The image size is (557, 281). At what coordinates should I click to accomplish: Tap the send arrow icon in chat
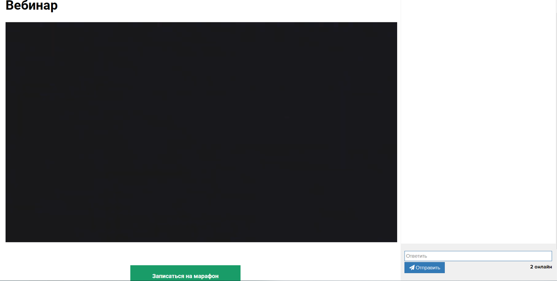(412, 268)
